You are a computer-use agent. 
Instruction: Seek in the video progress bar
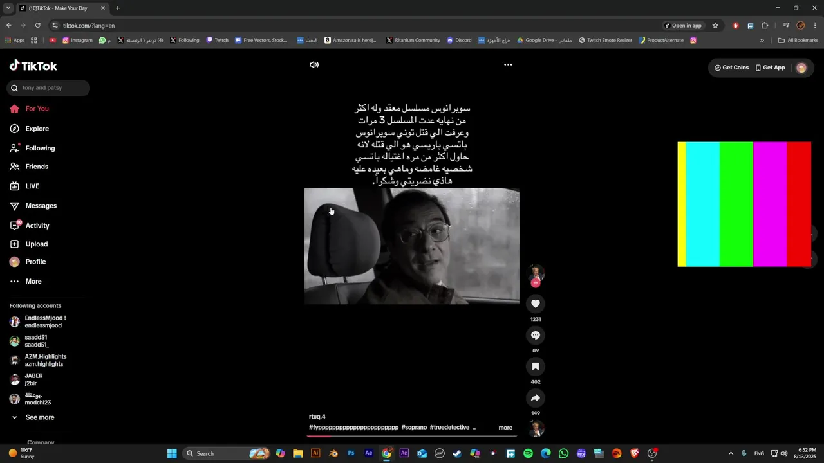point(412,436)
